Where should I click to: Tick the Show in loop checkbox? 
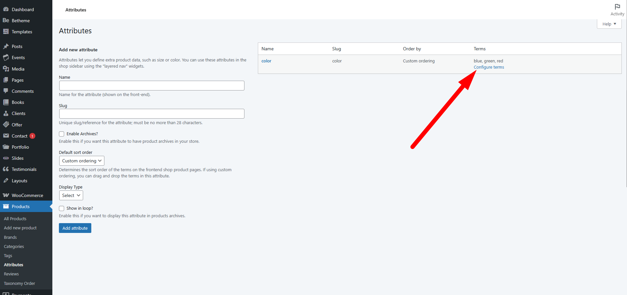pos(62,208)
